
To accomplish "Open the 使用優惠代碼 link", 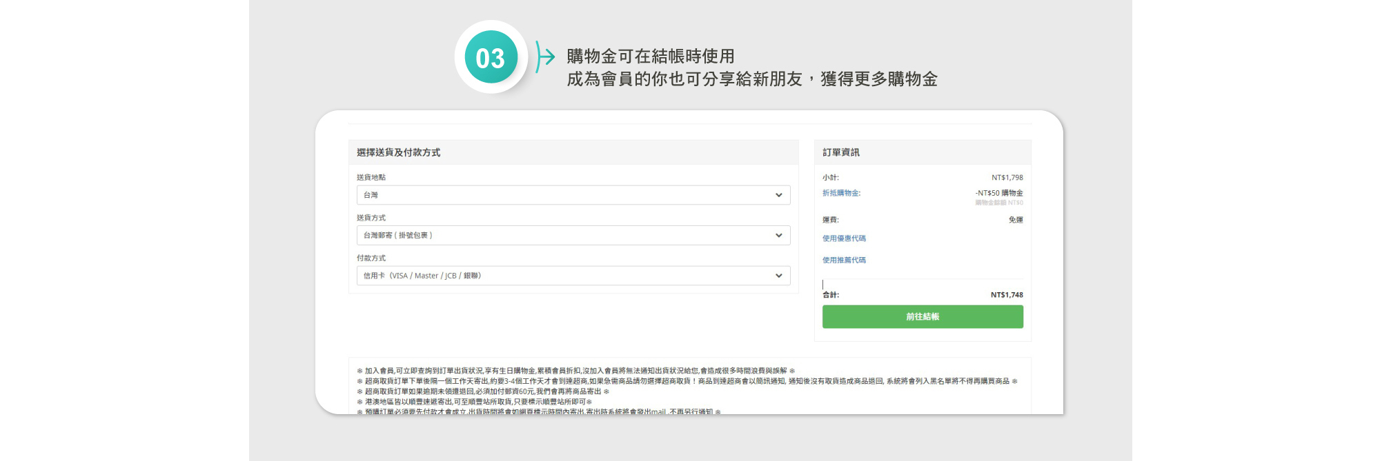I will coord(844,238).
